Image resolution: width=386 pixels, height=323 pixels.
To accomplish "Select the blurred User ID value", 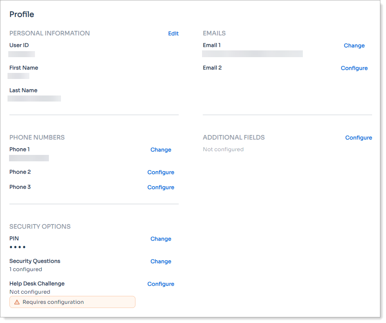I will [x=22, y=54].
